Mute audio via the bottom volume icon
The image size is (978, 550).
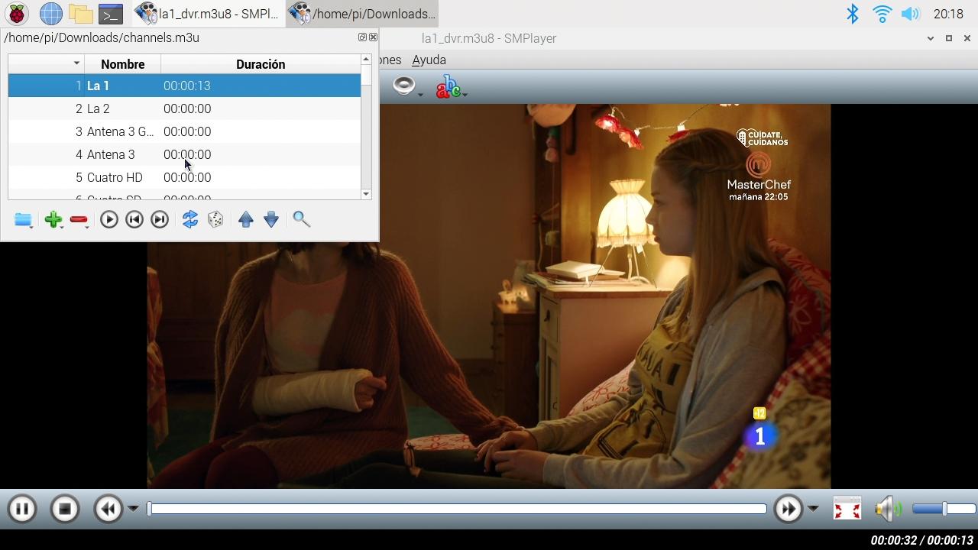pyautogui.click(x=886, y=508)
